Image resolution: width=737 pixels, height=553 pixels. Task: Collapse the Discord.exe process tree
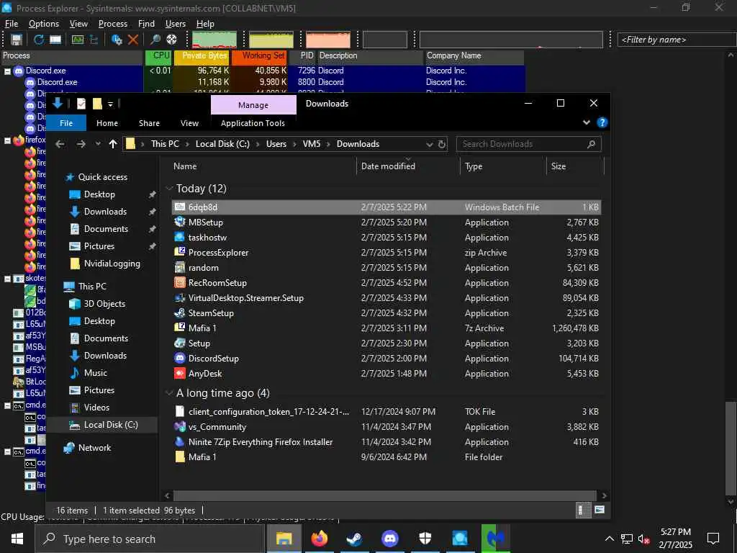7,71
